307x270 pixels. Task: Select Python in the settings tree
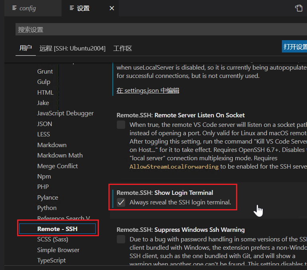tap(47, 208)
